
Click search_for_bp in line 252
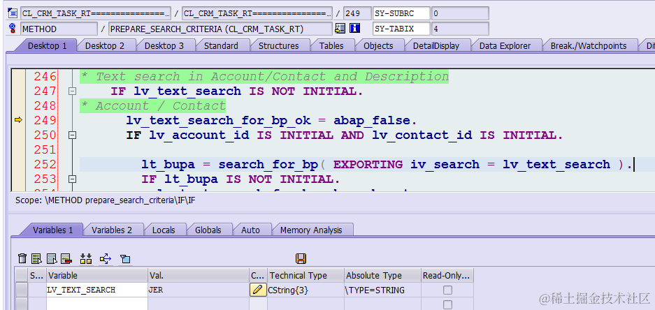[268, 164]
